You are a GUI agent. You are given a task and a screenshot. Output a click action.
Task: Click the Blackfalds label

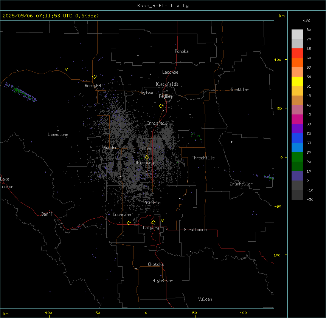click(167, 84)
